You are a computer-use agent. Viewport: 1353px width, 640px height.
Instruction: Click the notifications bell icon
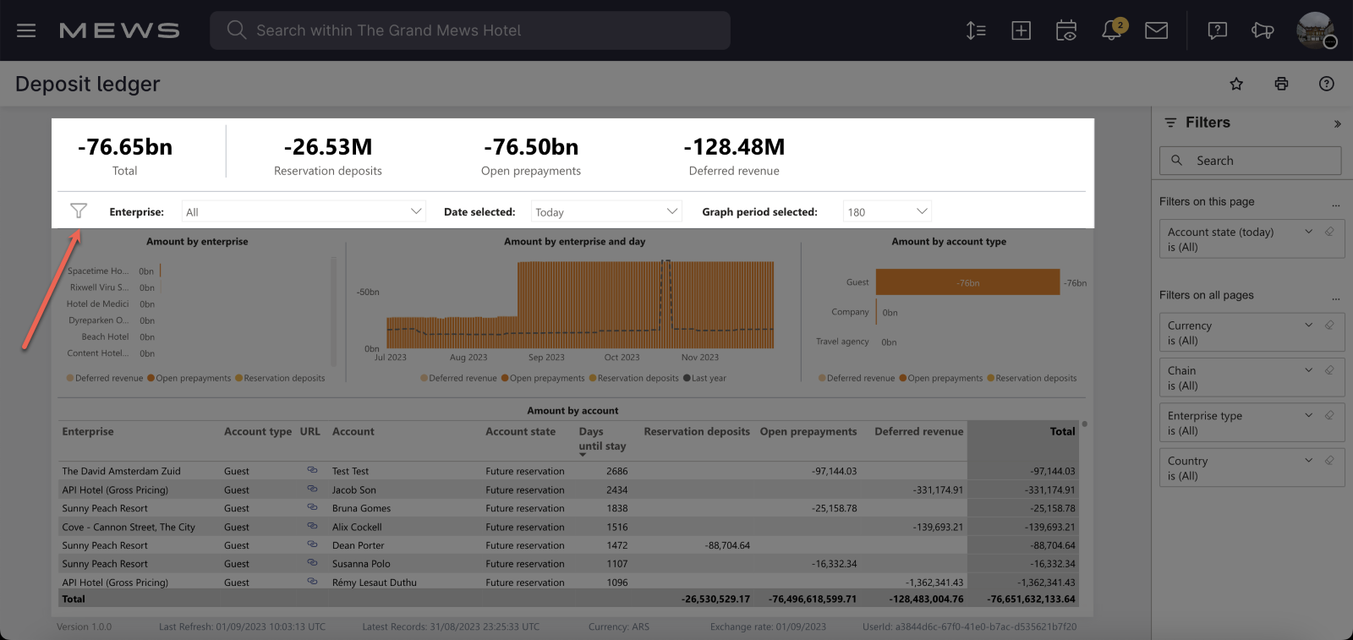click(x=1112, y=30)
